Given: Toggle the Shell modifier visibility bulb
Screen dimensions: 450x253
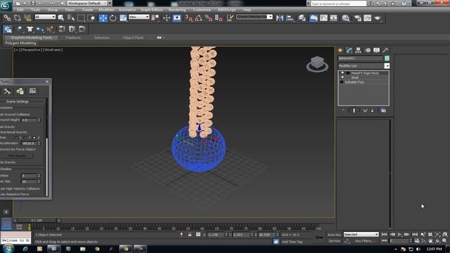Looking at the screenshot, I should [x=342, y=77].
